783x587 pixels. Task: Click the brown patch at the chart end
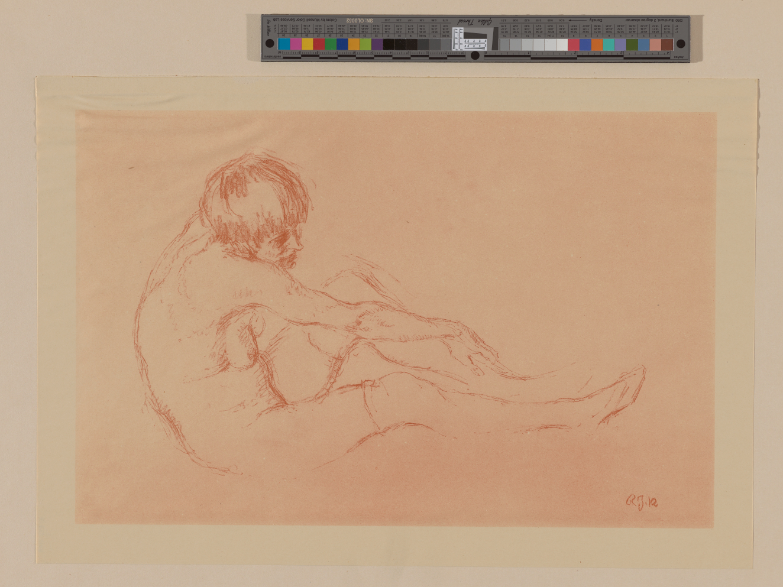(667, 44)
